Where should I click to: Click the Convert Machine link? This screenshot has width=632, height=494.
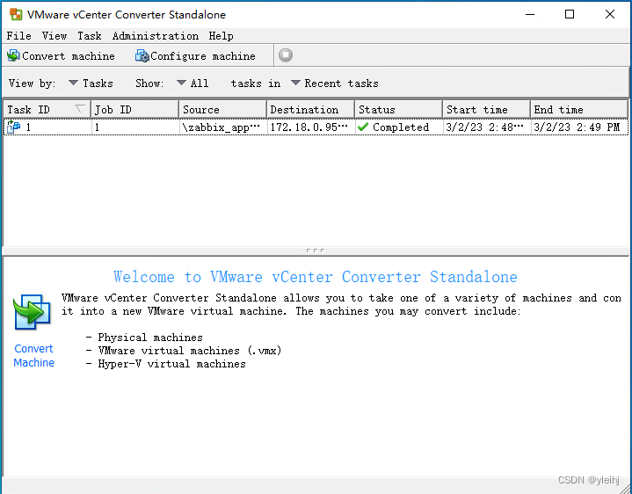34,356
